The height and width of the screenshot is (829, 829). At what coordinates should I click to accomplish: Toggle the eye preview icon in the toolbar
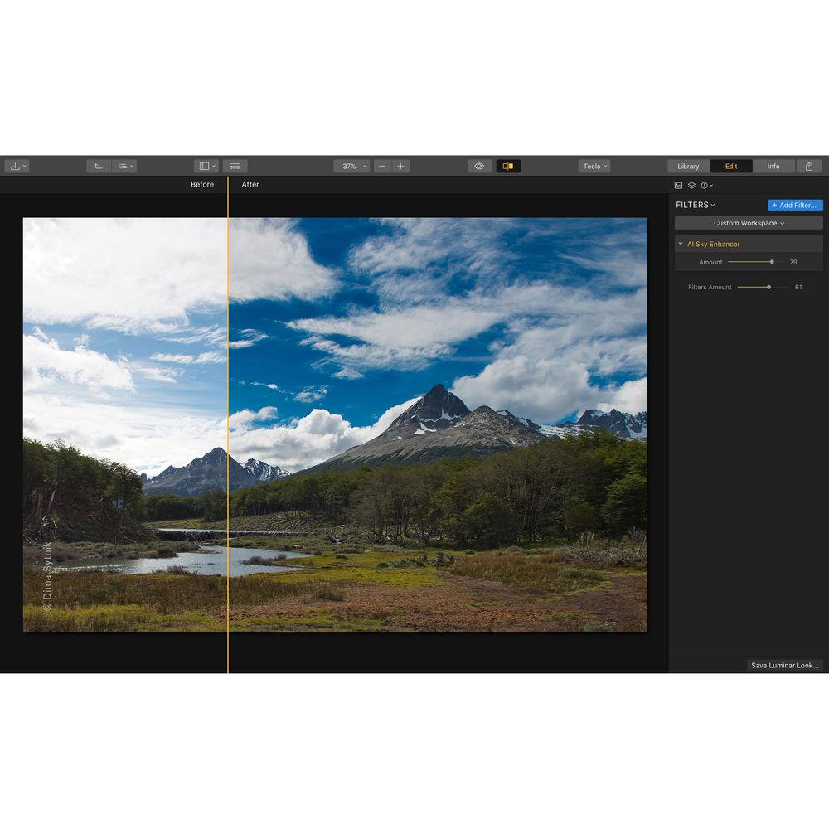tap(479, 166)
